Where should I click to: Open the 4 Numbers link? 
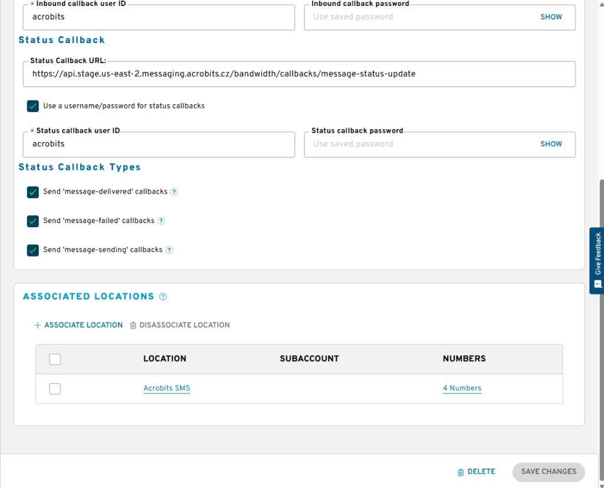tap(462, 388)
